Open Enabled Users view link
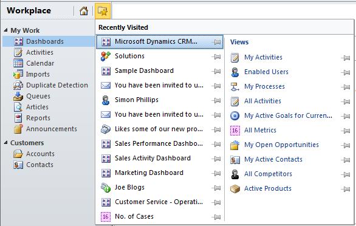 pos(266,72)
